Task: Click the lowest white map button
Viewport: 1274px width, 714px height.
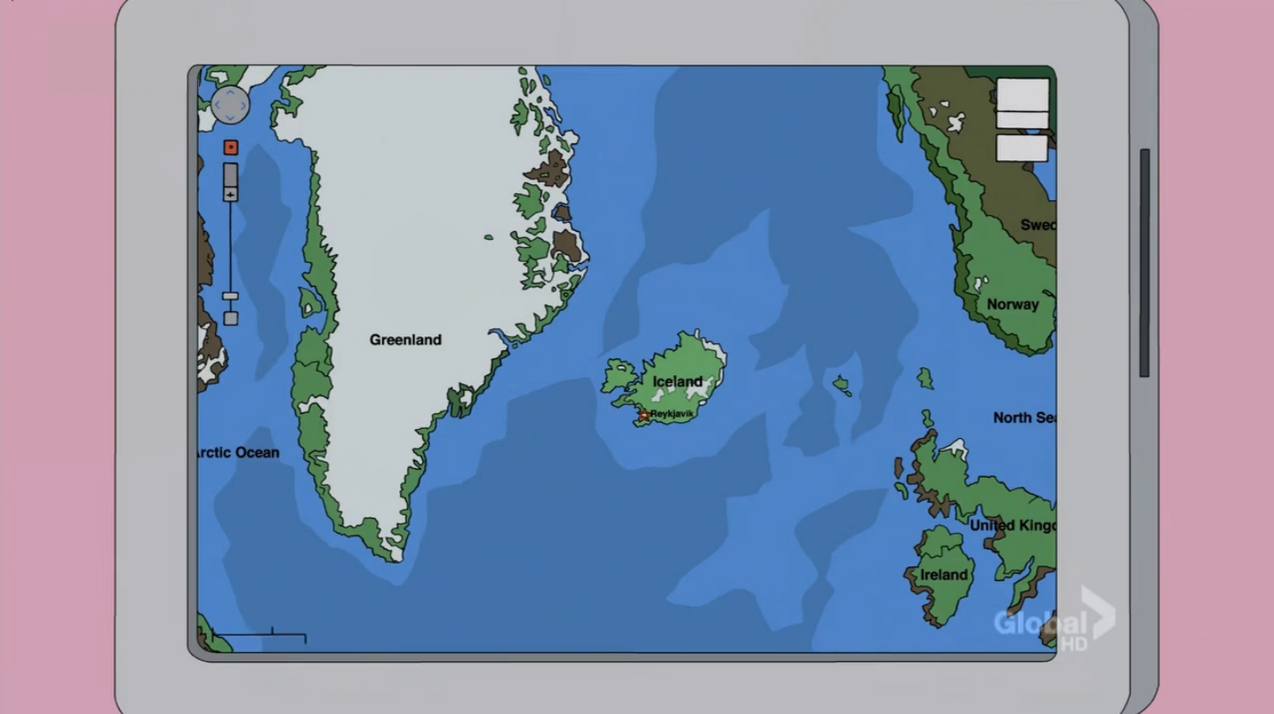Action: pyautogui.click(x=1023, y=148)
